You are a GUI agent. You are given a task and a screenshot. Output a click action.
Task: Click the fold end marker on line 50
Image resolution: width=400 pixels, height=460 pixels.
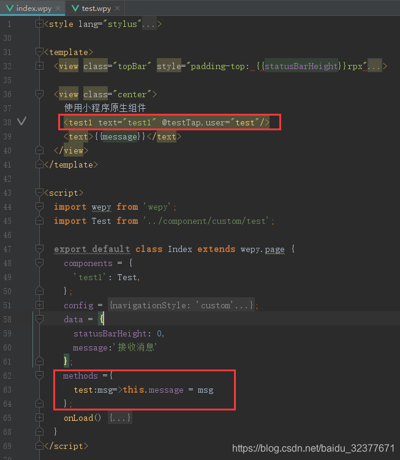(39, 291)
